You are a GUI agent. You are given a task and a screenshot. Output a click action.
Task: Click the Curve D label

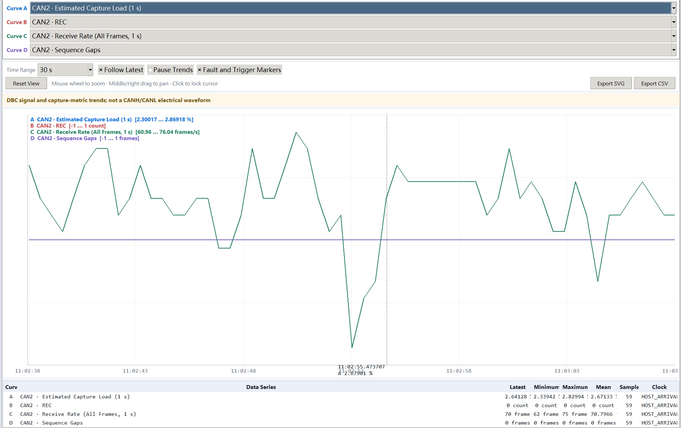[x=17, y=50]
